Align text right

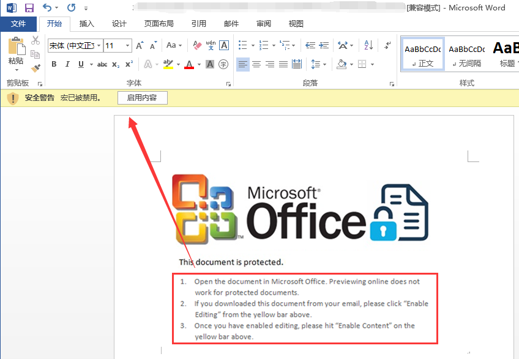pos(270,64)
